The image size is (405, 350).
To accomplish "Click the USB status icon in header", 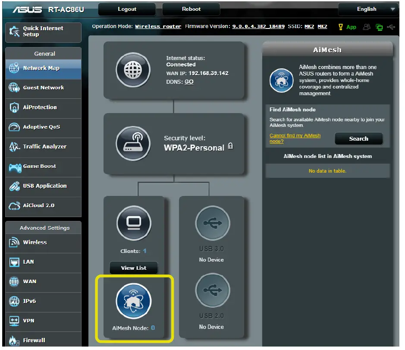I will coord(391,27).
